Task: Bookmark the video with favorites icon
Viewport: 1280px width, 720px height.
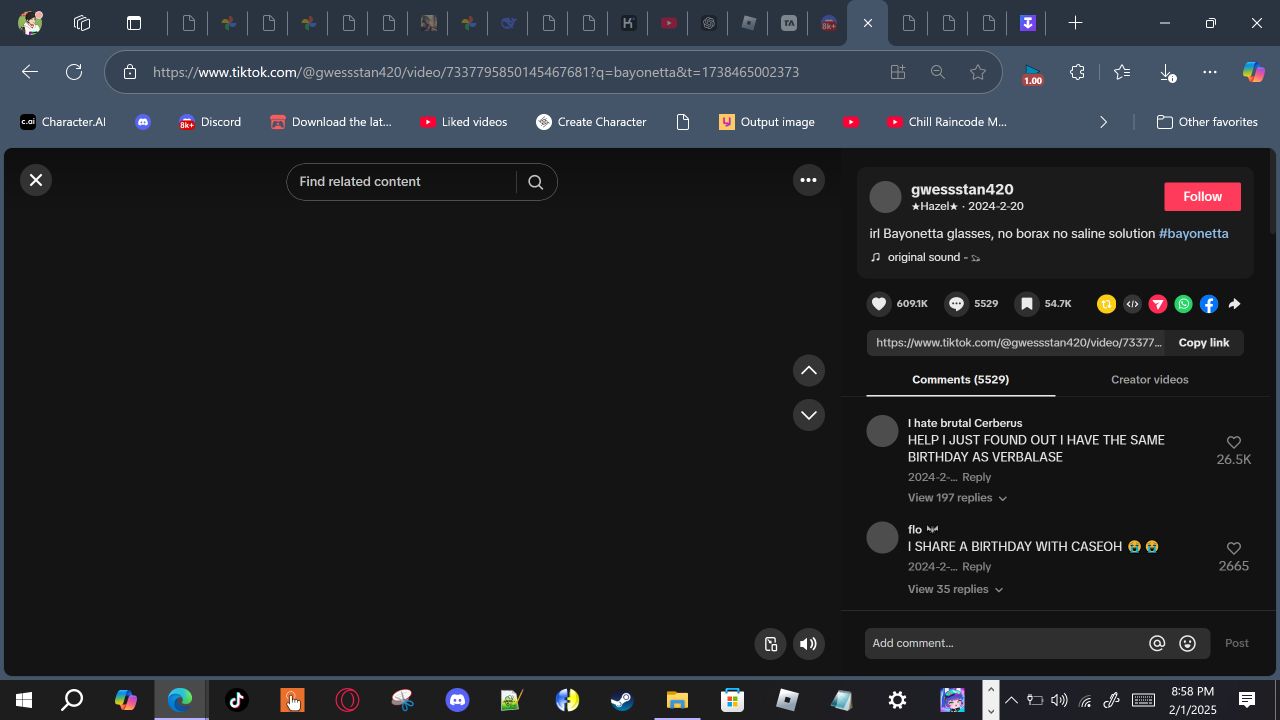Action: (x=1026, y=303)
